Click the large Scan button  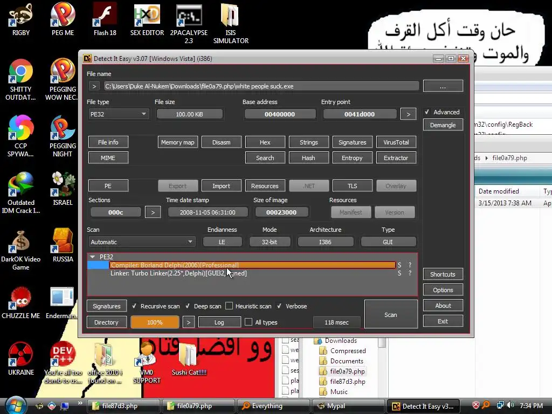[x=391, y=314]
